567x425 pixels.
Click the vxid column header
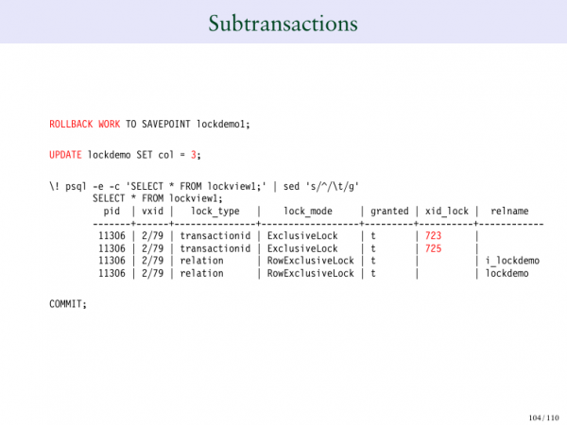pyautogui.click(x=147, y=212)
